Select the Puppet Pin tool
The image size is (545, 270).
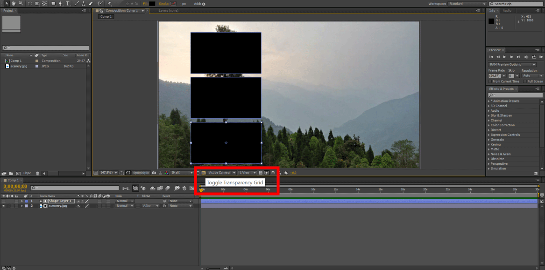coord(109,3)
